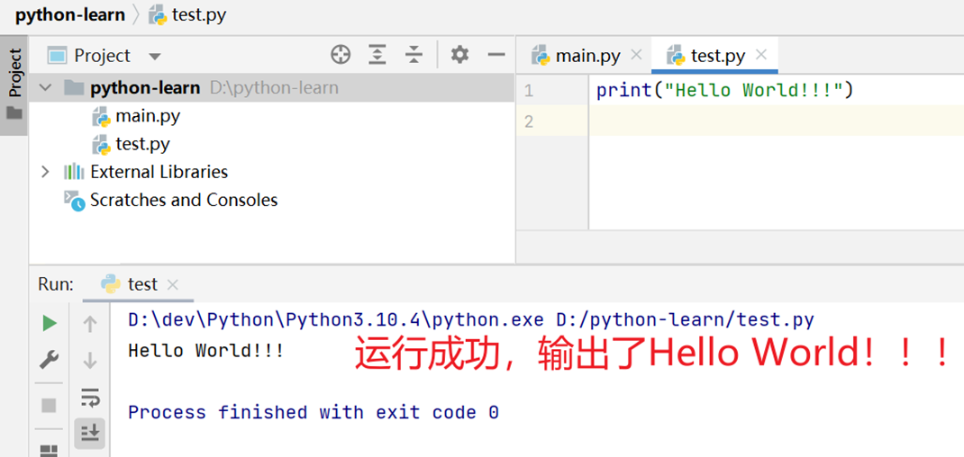Click line number 2 in gutter
964x457 pixels.
click(529, 121)
